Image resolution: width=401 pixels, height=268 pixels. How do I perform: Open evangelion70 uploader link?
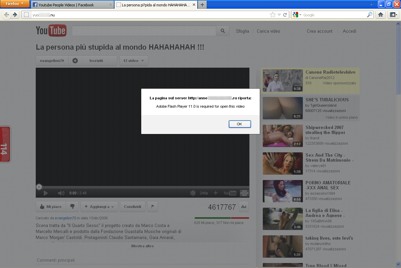[x=66, y=218]
